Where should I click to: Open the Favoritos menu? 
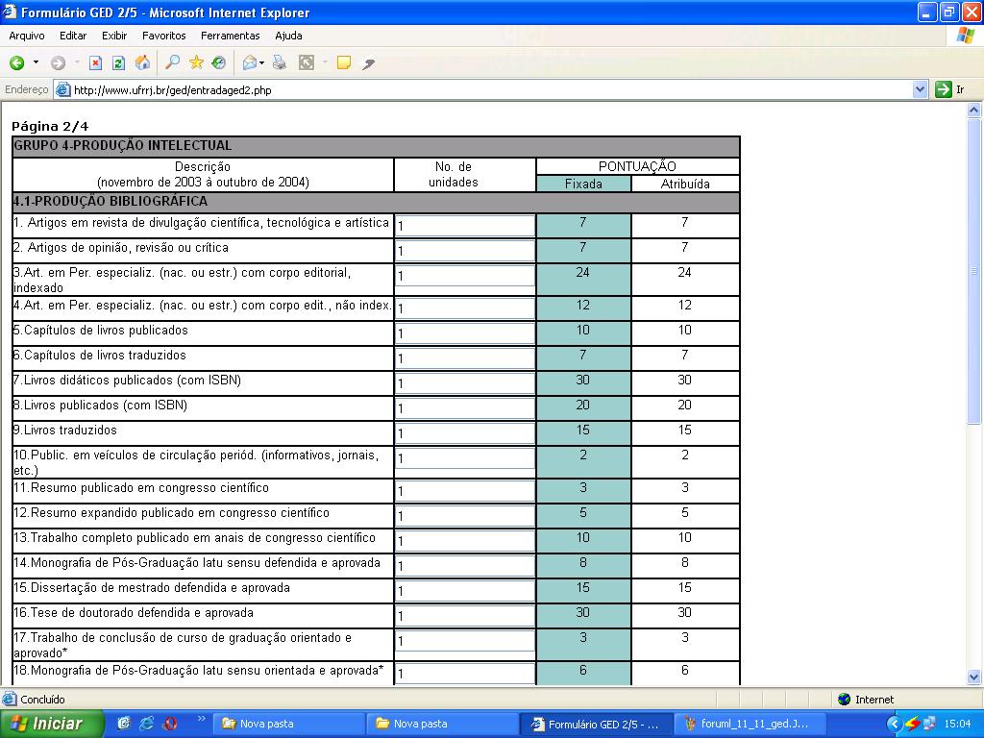click(x=163, y=36)
